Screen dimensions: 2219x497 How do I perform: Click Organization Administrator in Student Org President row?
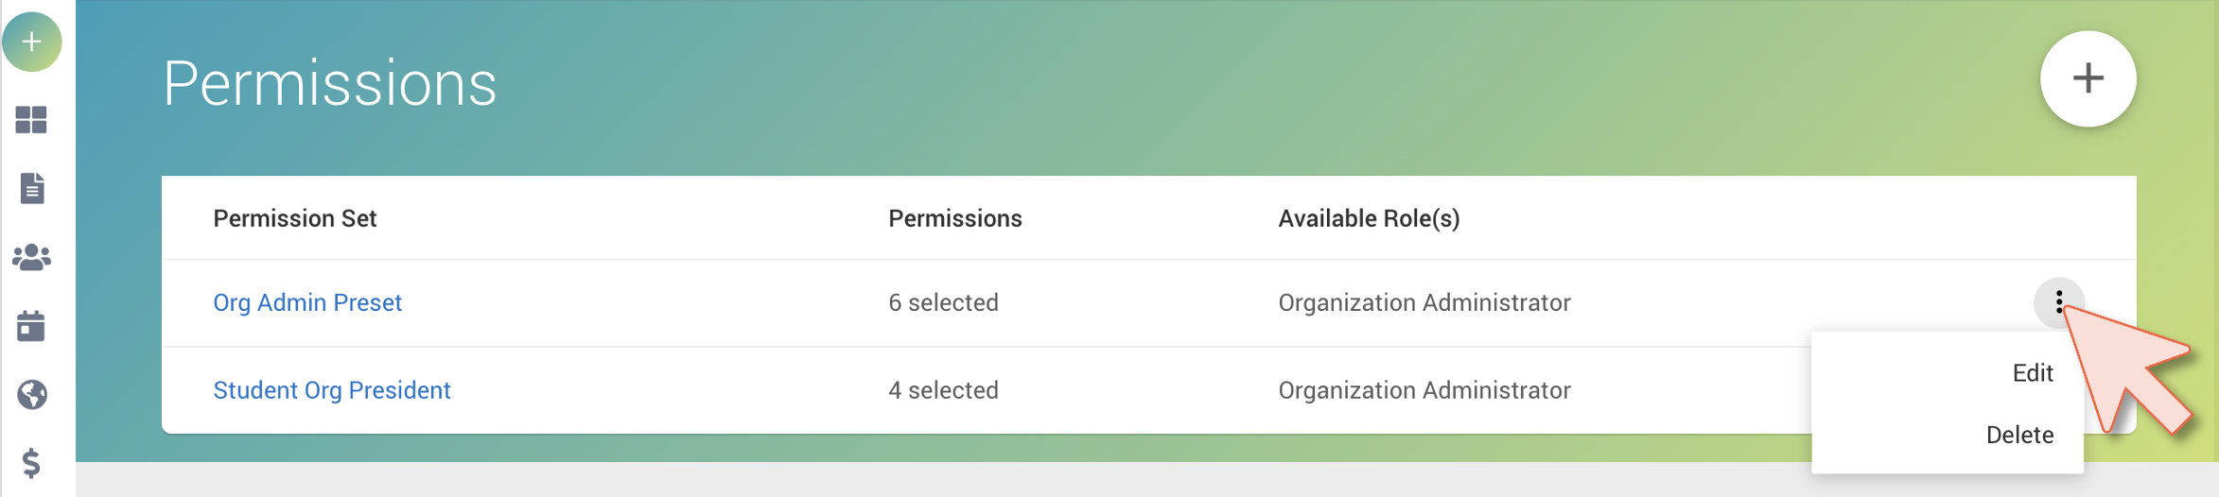[x=1424, y=390]
